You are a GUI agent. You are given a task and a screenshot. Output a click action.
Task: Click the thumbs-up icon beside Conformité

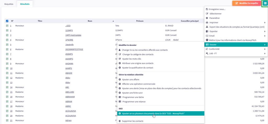207,49
